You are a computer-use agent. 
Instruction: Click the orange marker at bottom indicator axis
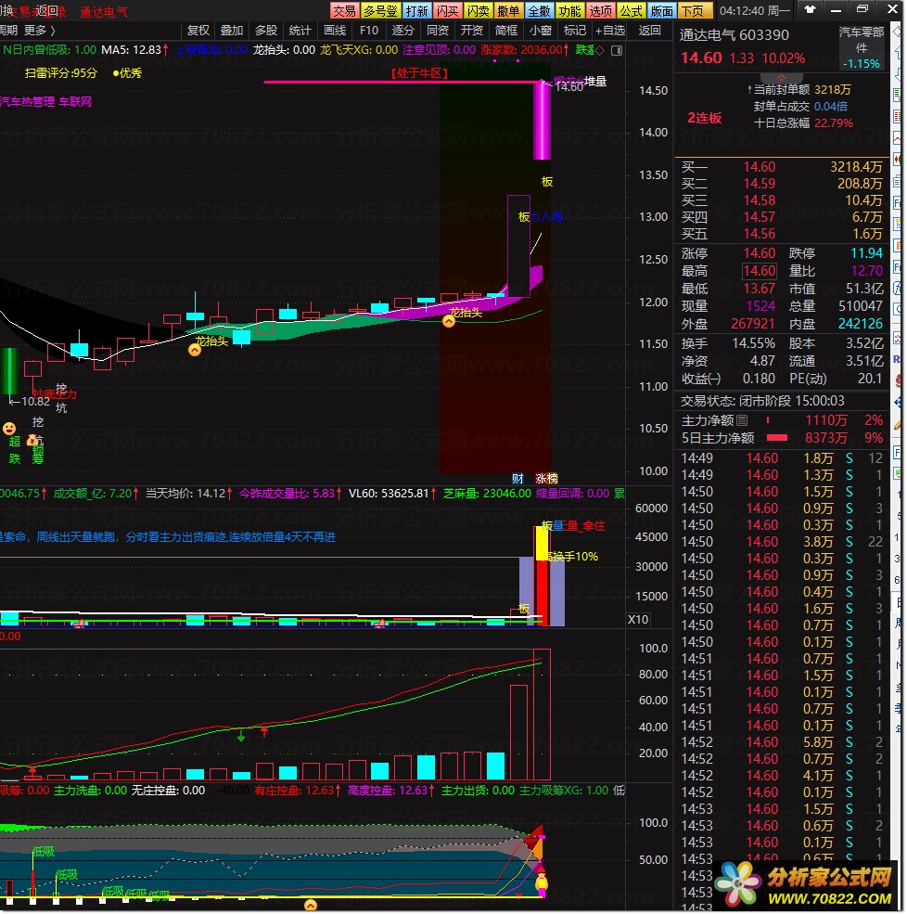pyautogui.click(x=311, y=905)
